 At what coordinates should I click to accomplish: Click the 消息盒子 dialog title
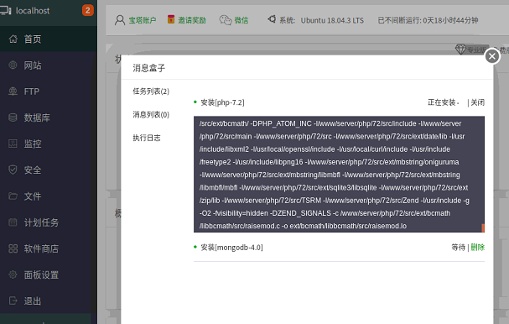149,68
